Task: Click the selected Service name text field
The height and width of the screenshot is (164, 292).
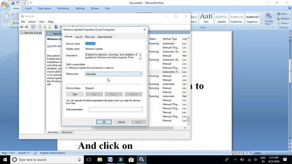Action: [x=90, y=44]
